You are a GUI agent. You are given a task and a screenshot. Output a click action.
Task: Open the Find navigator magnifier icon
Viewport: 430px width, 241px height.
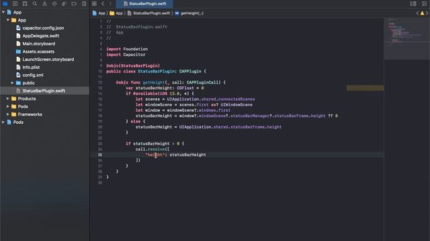click(x=35, y=3)
